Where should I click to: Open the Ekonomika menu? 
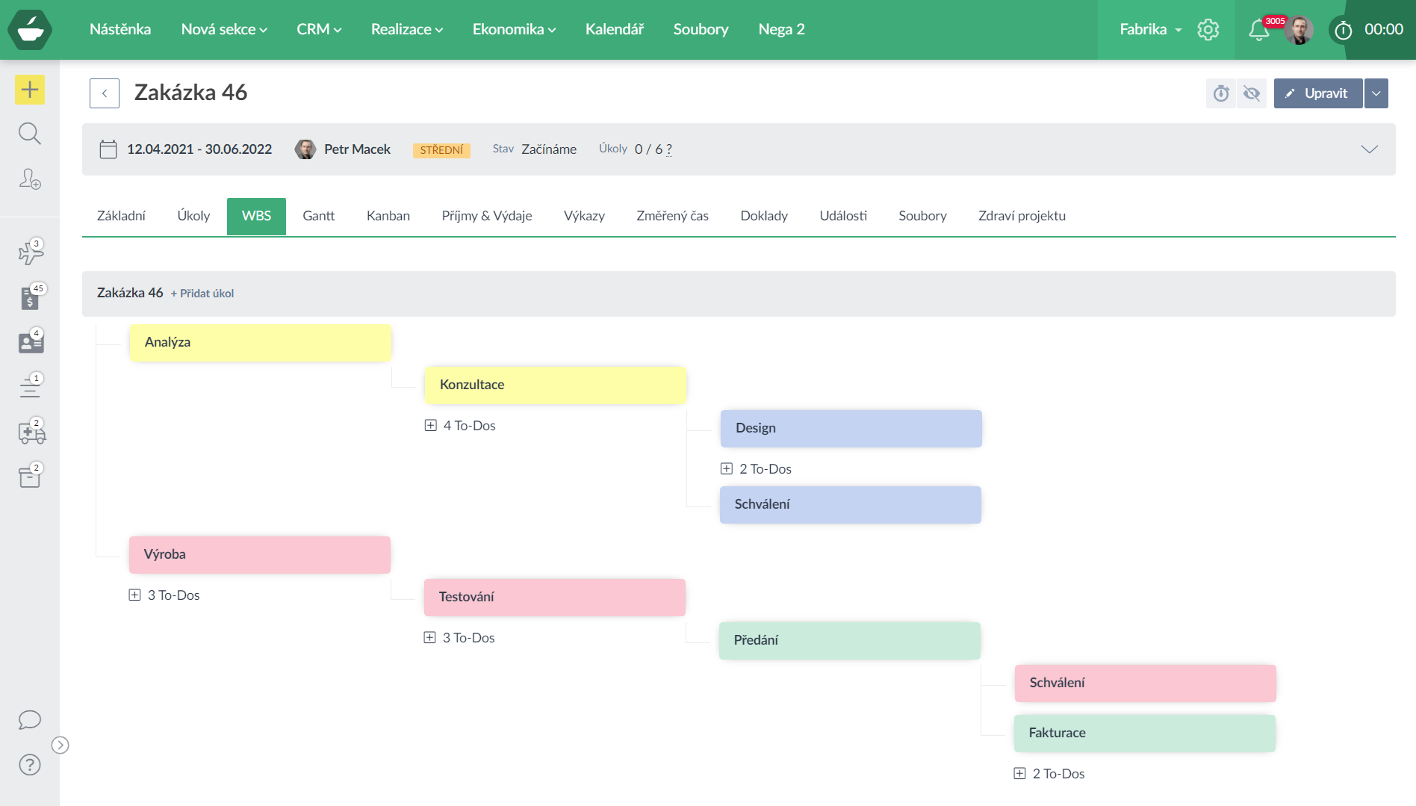pyautogui.click(x=514, y=29)
